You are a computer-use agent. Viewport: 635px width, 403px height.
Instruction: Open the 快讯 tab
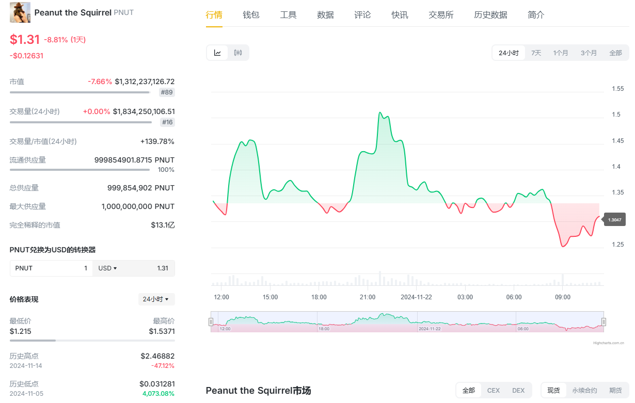pos(400,15)
